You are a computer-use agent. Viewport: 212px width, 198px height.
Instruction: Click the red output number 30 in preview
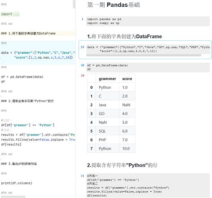point(82,76)
